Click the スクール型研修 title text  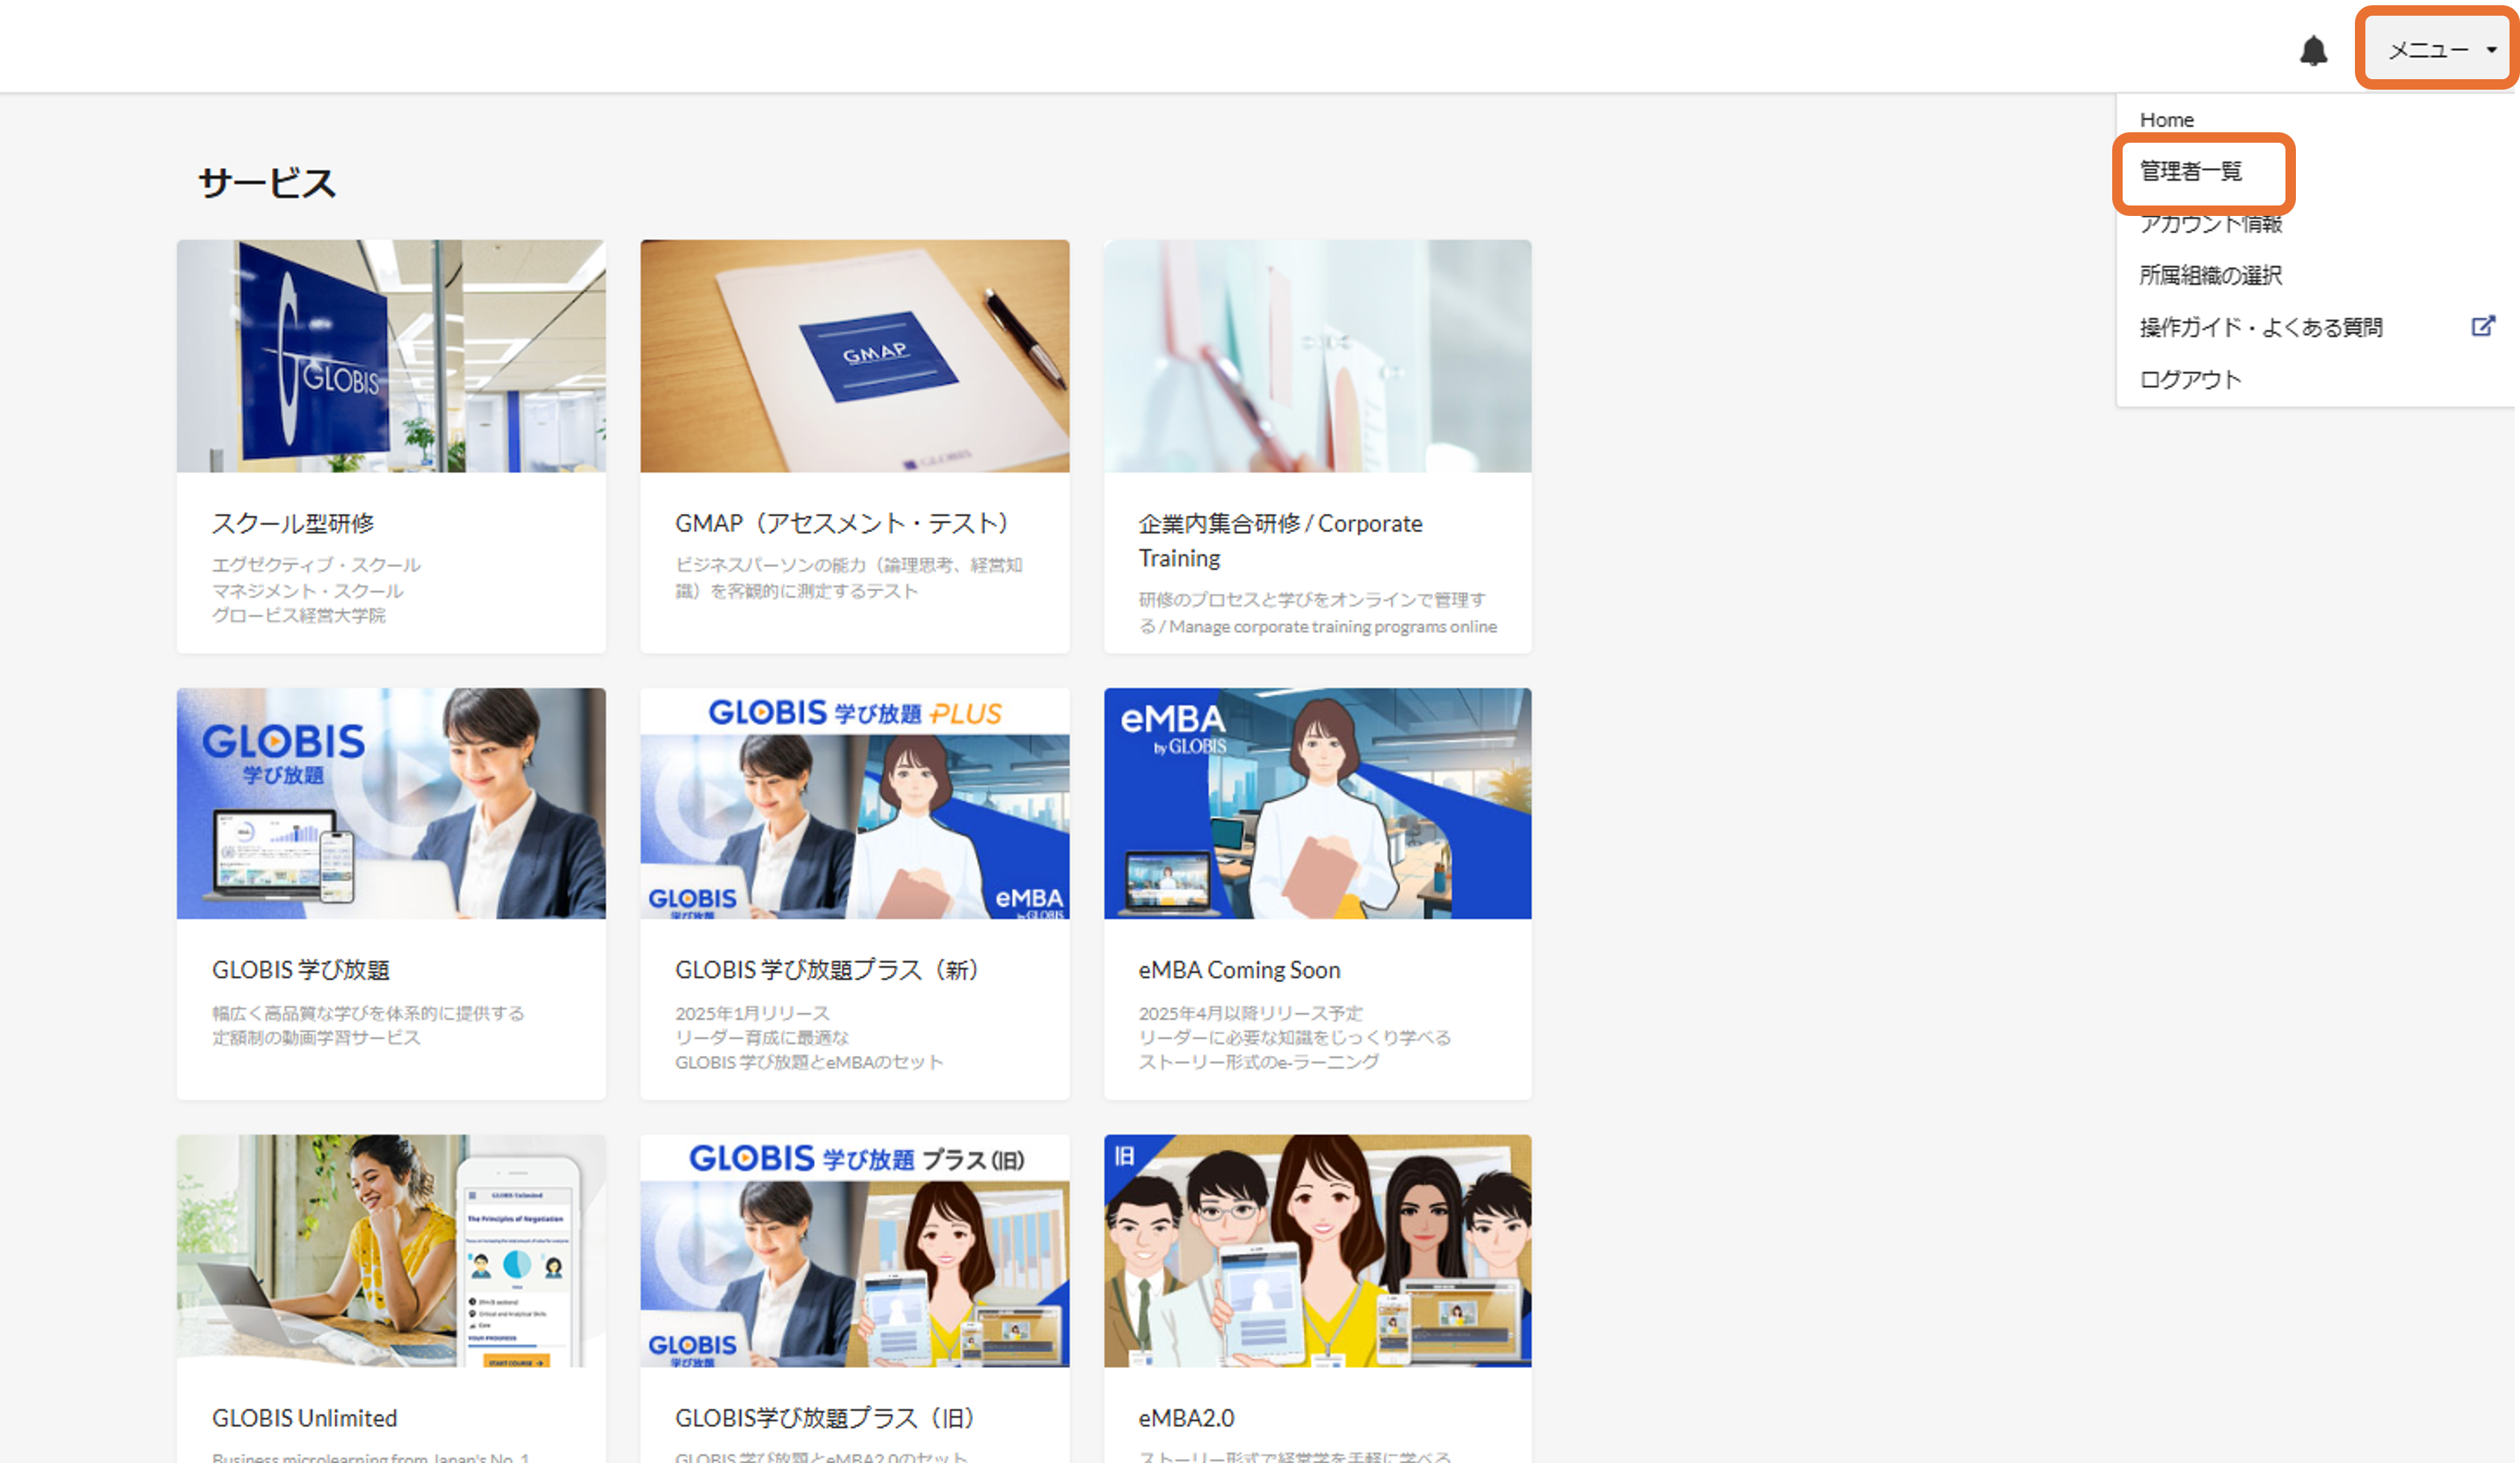(x=293, y=523)
